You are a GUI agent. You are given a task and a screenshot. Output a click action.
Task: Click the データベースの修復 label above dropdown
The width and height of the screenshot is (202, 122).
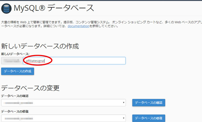(x=15, y=111)
